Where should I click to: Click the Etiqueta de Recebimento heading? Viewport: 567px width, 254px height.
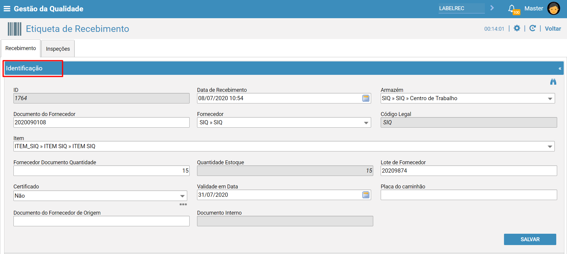78,29
